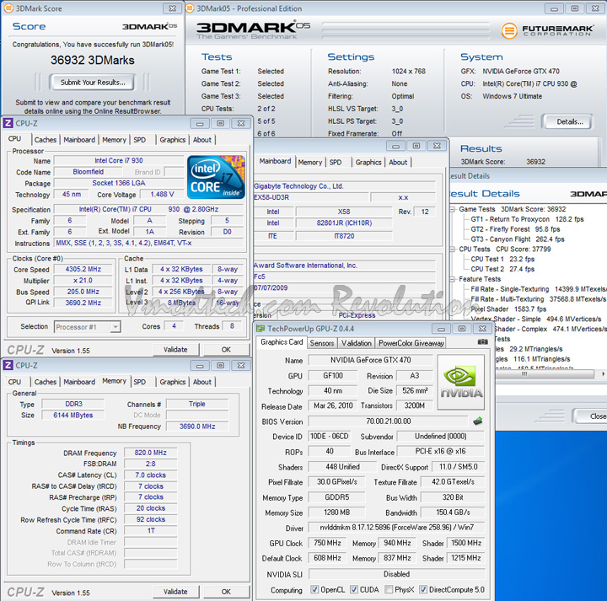This screenshot has width=607, height=601.
Task: Minimize the TechPowerUp GPU-Z window
Action: coord(441,329)
